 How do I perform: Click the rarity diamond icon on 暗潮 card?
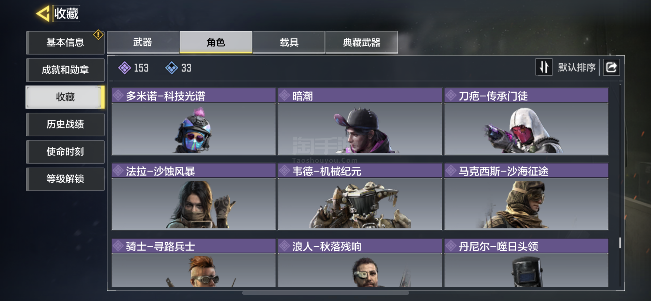point(285,95)
